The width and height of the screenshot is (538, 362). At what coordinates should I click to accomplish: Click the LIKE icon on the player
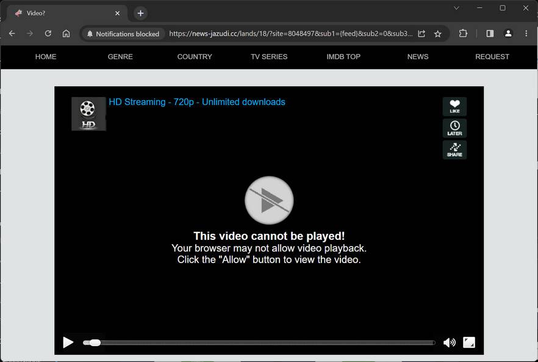[454, 106]
